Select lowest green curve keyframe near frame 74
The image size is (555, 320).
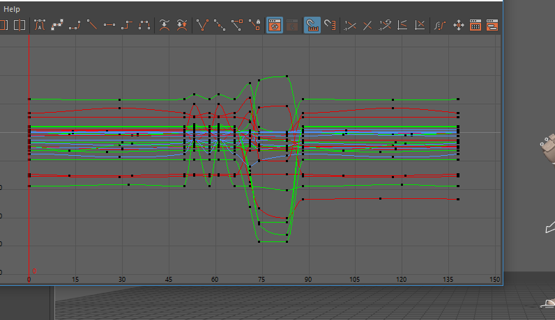point(259,241)
